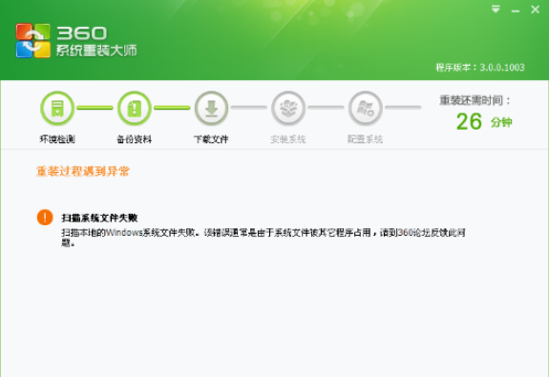This screenshot has width=549, height=377.
Task: Select the 环境检测 step icon
Action: click(x=57, y=108)
